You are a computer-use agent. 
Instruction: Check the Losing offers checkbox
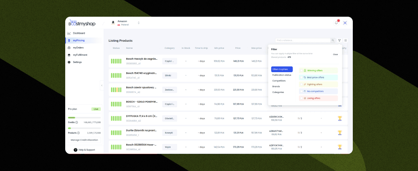click(x=301, y=98)
